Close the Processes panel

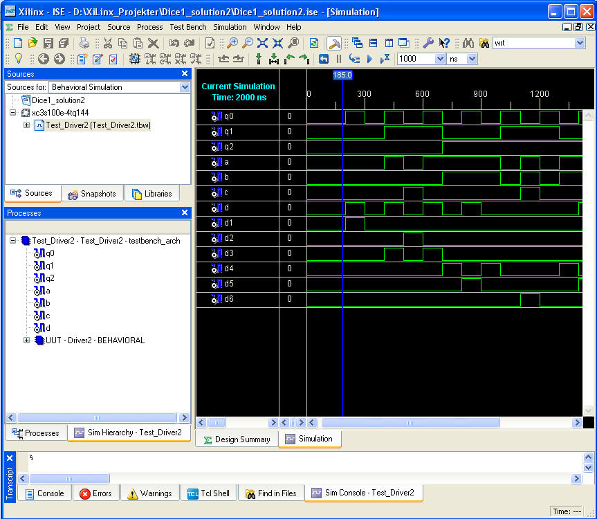(185, 212)
